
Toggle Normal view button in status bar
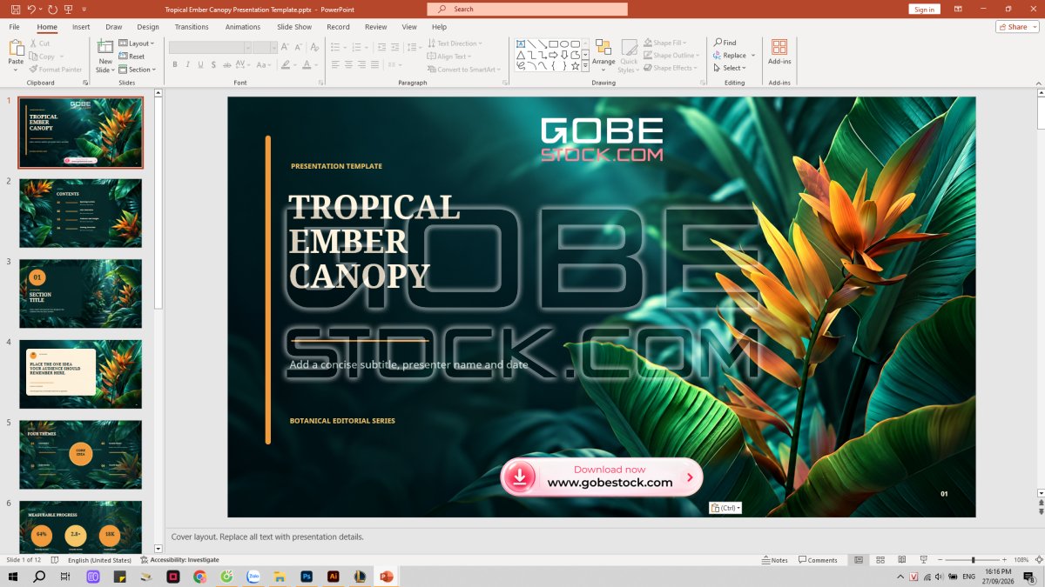[x=859, y=560]
